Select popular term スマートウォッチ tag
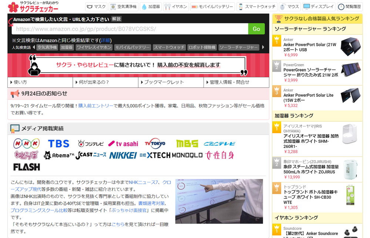 169,47
